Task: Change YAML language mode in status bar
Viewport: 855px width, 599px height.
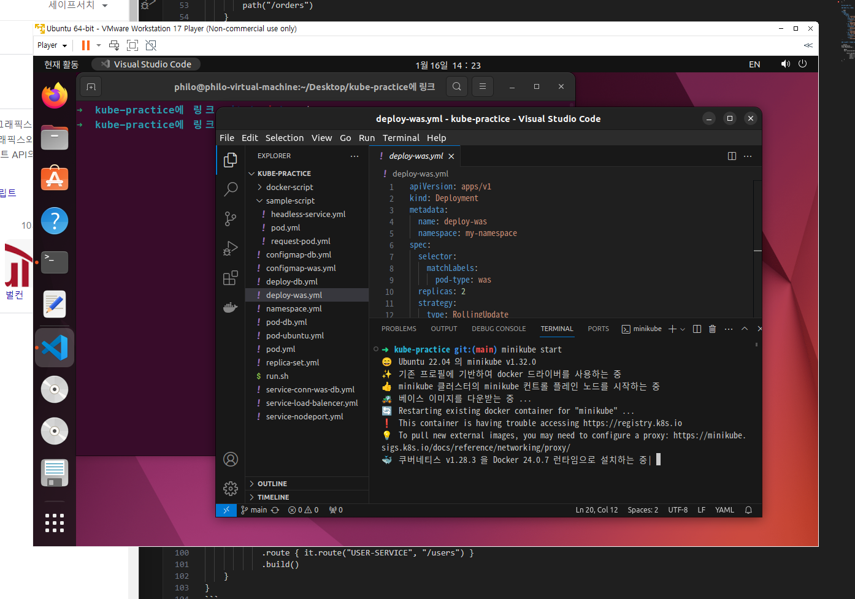Action: (x=724, y=510)
